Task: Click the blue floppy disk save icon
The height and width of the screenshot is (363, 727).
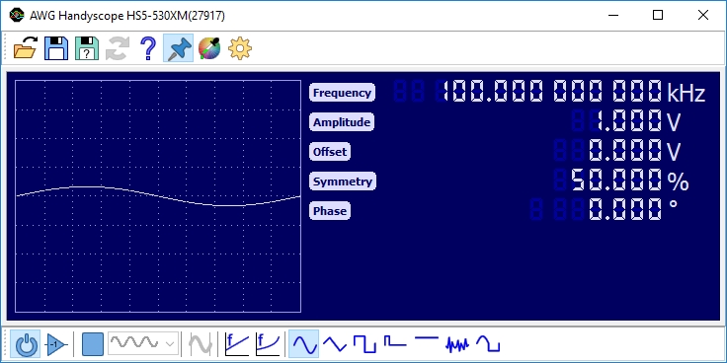Action: pyautogui.click(x=56, y=48)
